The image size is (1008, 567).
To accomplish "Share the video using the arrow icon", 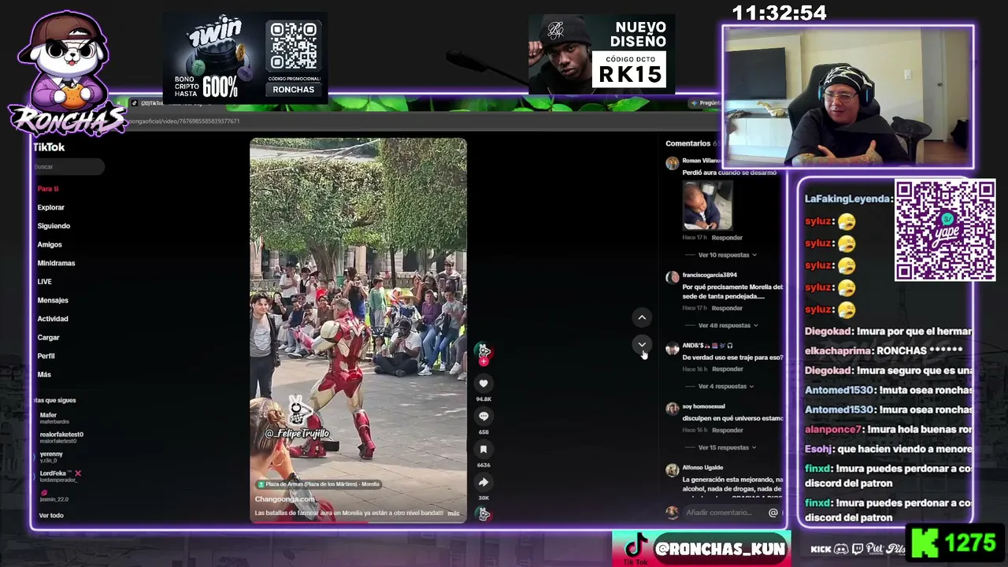I will [x=484, y=482].
